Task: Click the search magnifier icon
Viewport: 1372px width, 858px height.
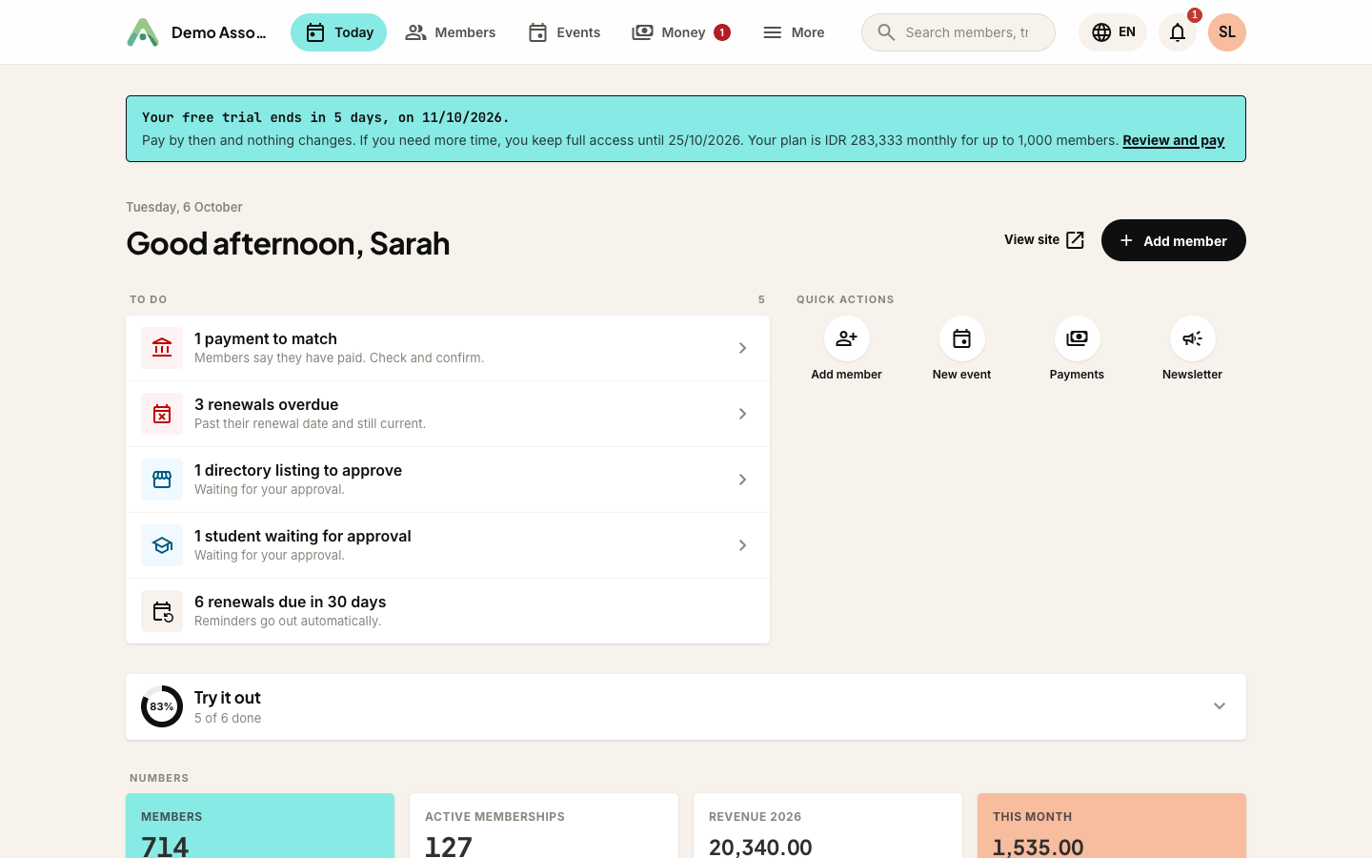Action: pyautogui.click(x=886, y=32)
